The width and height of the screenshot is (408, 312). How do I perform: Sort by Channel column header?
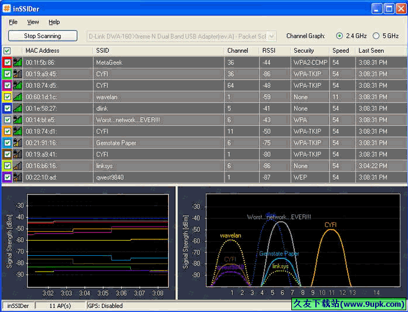tap(242, 51)
